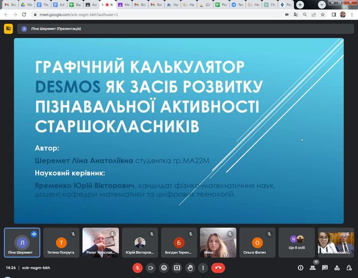358x278 pixels.
Task: Click the present screen button
Action: pyautogui.click(x=177, y=268)
